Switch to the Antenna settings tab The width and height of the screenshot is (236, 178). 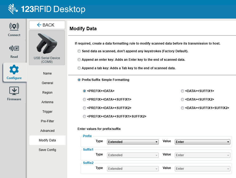tap(47, 102)
